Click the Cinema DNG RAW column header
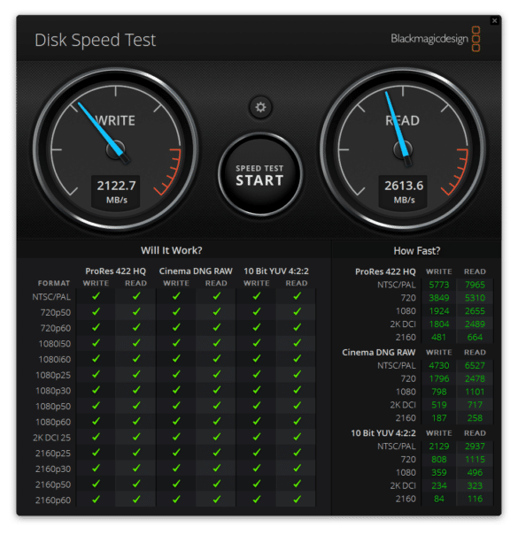 [x=196, y=271]
